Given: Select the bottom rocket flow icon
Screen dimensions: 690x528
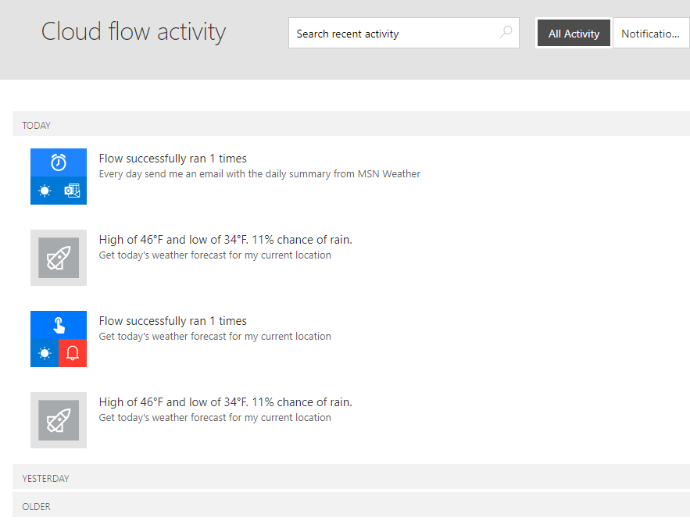Looking at the screenshot, I should (x=58, y=420).
